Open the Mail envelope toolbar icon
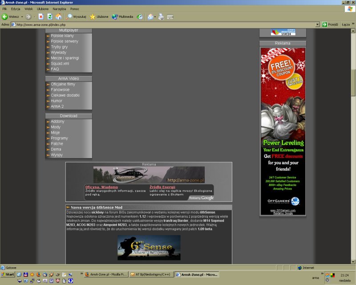Viewport: 356px width, 285px height. (150, 16)
